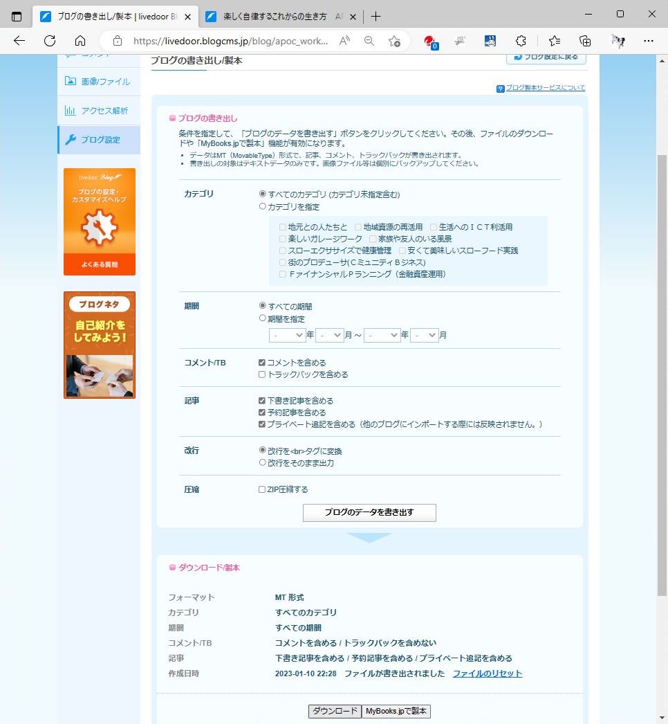Open Read aloud icon in address bar
This screenshot has width=668, height=724.
click(344, 41)
